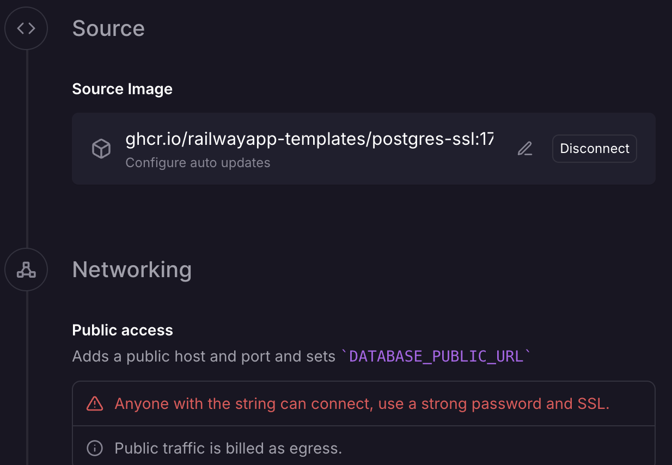
Task: Click the Source section code brackets icon
Action: (26, 28)
